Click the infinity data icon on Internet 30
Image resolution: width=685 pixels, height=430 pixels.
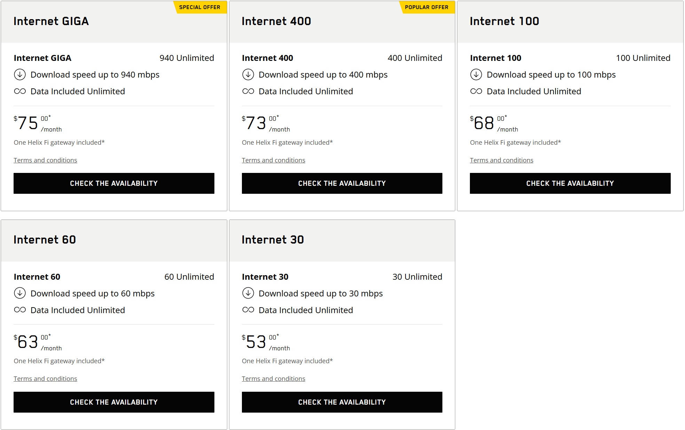pos(248,310)
